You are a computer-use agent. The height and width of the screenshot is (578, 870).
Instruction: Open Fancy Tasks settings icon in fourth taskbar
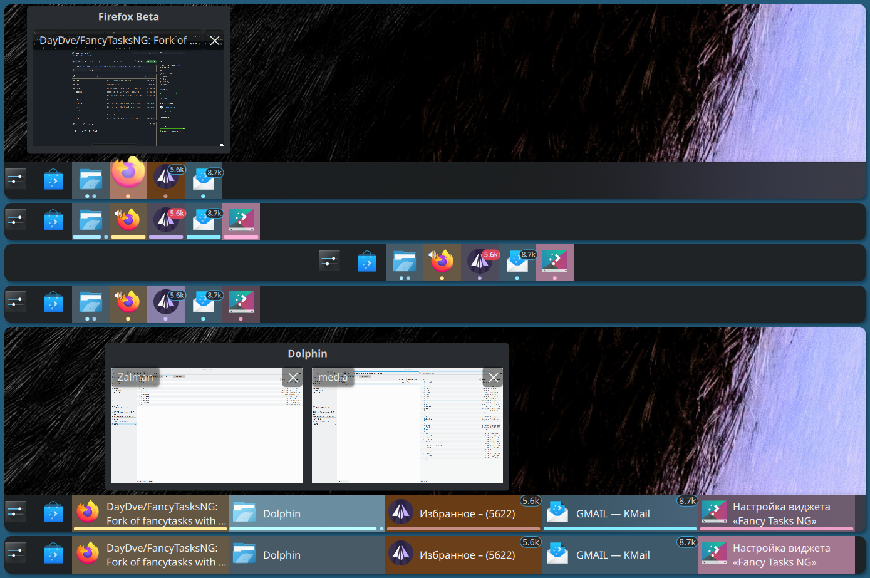[241, 304]
